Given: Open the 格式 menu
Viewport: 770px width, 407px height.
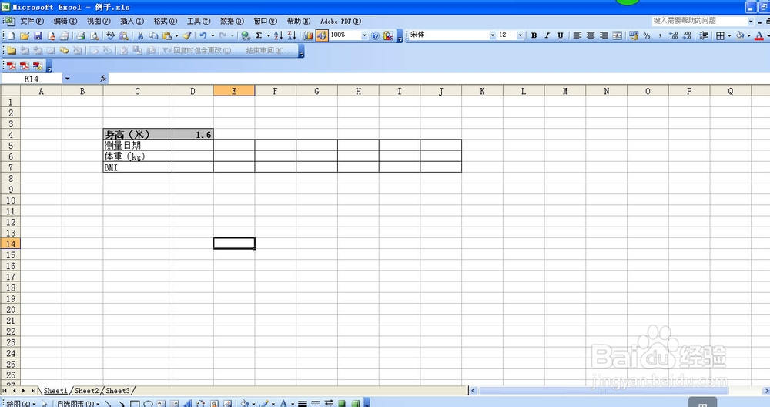Looking at the screenshot, I should [166, 21].
